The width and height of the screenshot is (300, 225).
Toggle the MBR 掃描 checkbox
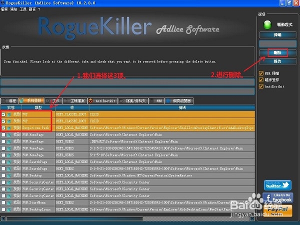[261, 73]
